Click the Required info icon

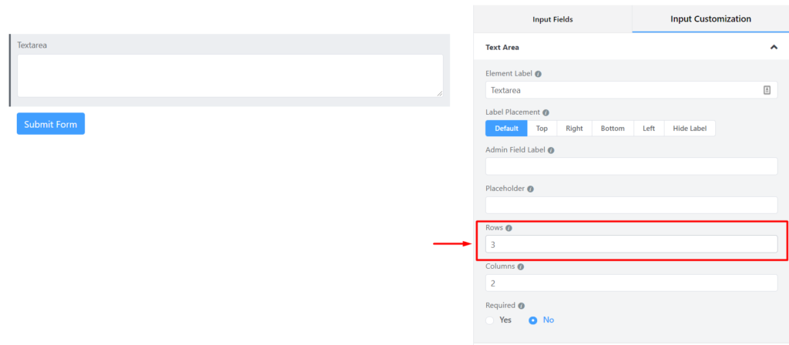point(522,306)
